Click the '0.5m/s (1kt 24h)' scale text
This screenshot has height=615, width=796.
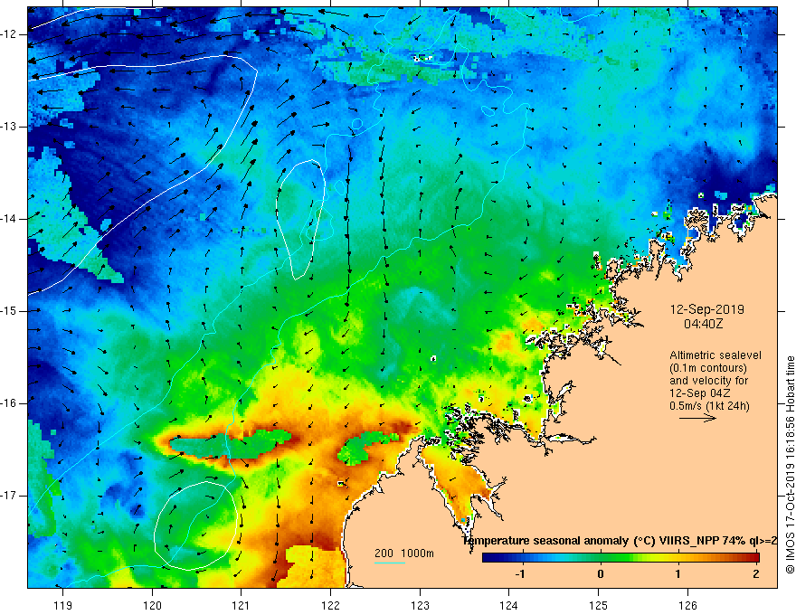tap(709, 406)
